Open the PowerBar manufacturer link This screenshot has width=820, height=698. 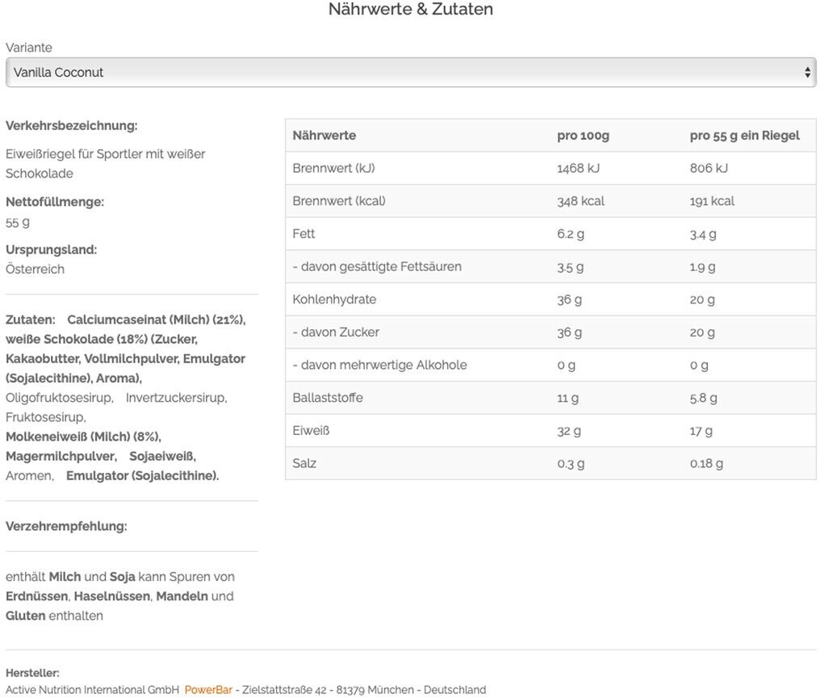pyautogui.click(x=208, y=690)
